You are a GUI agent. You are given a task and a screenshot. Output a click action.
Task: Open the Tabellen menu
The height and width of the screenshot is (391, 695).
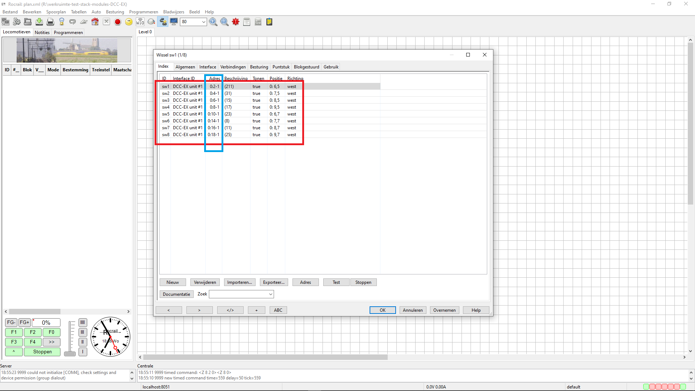coord(79,12)
